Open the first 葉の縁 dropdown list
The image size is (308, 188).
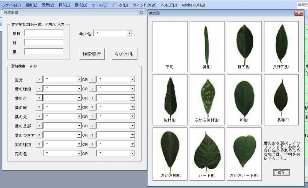pyautogui.click(x=79, y=107)
